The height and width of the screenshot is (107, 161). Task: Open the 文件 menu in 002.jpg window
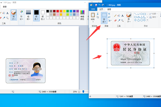[x=93, y=9]
